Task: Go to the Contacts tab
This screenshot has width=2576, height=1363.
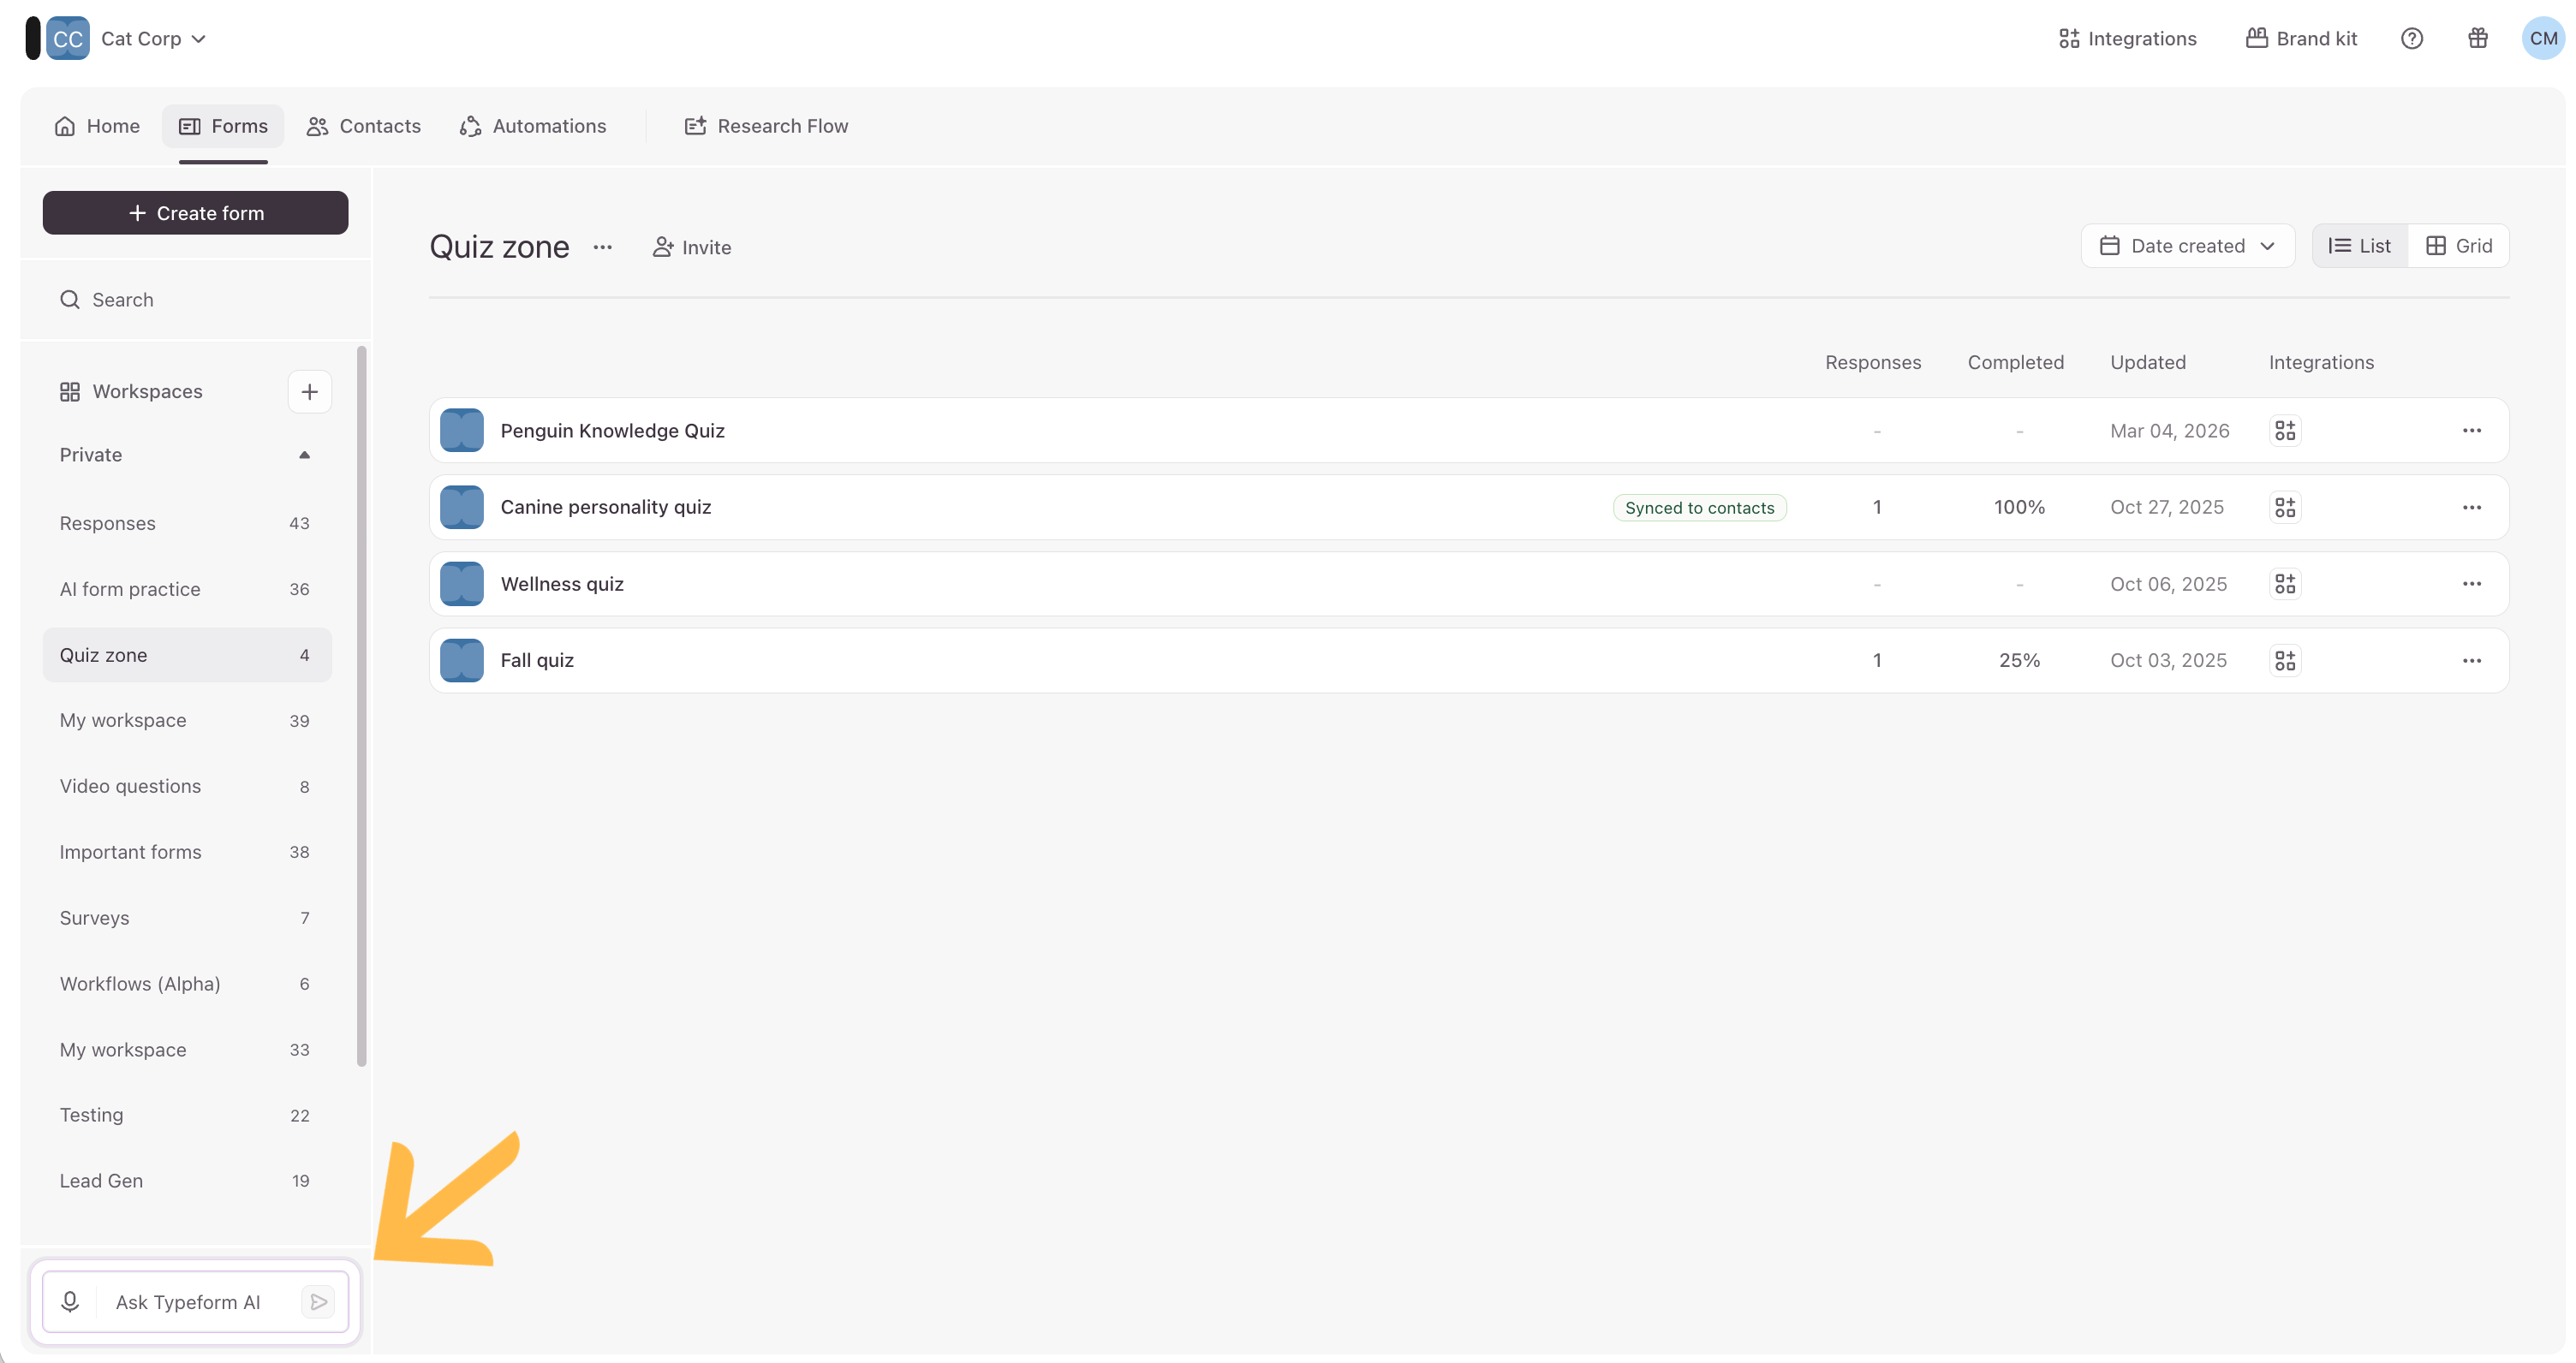Action: point(364,126)
